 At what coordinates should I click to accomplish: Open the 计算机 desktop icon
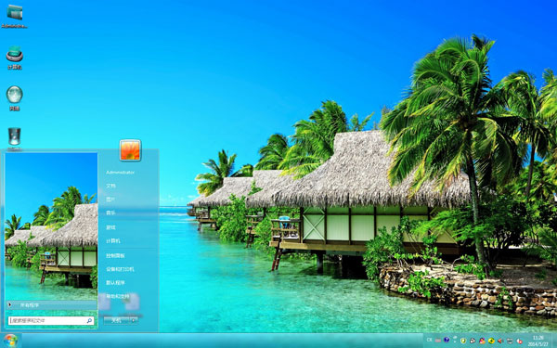coord(15,58)
